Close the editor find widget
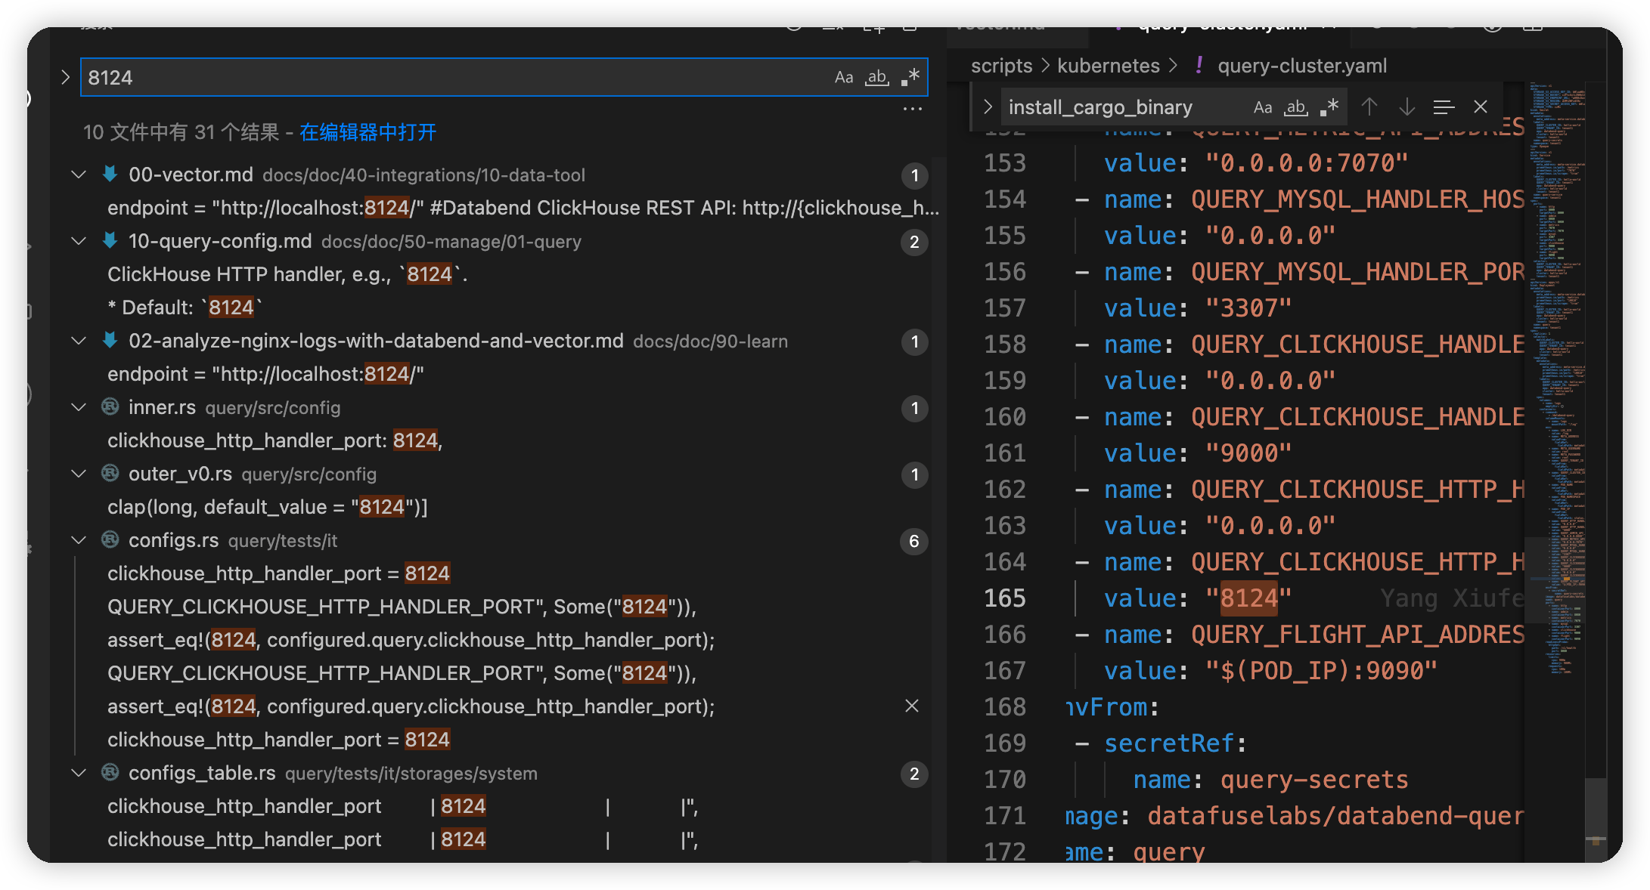Viewport: 1650px width, 890px height. 1481,107
